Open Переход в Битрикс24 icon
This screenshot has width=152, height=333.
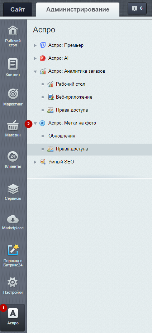13,250
